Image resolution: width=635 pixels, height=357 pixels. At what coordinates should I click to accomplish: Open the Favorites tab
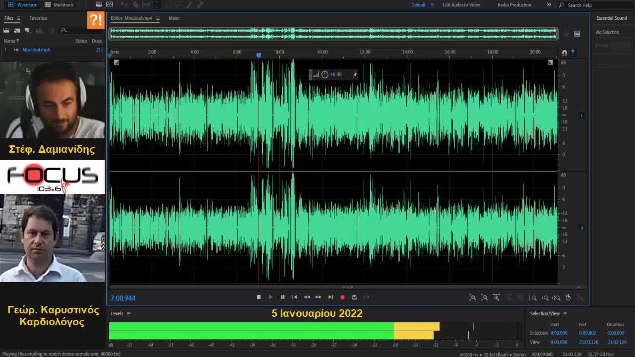click(38, 18)
